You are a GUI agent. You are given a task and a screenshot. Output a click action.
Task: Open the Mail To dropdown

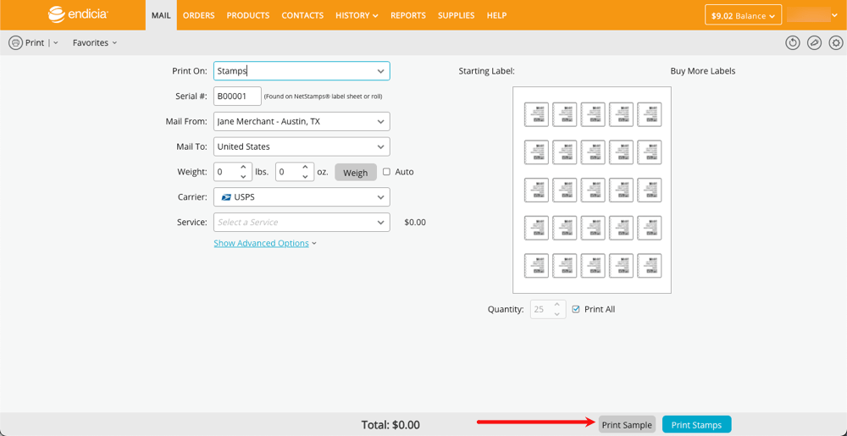302,146
